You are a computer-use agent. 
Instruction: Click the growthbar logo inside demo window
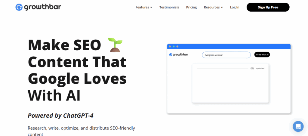pos(179,55)
